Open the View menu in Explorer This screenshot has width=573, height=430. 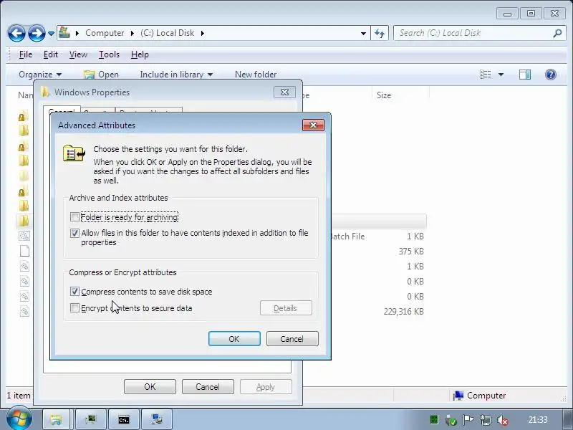78,54
